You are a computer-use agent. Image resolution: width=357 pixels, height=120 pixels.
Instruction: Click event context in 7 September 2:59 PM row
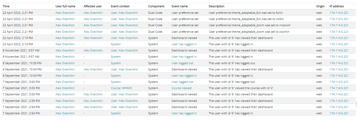124,101
